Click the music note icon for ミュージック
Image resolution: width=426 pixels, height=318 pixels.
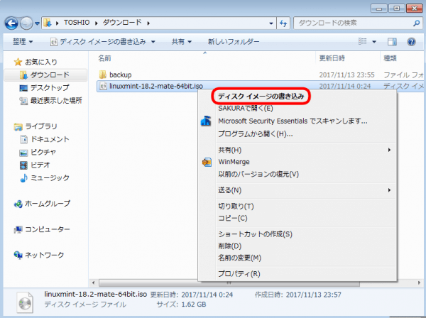point(23,178)
